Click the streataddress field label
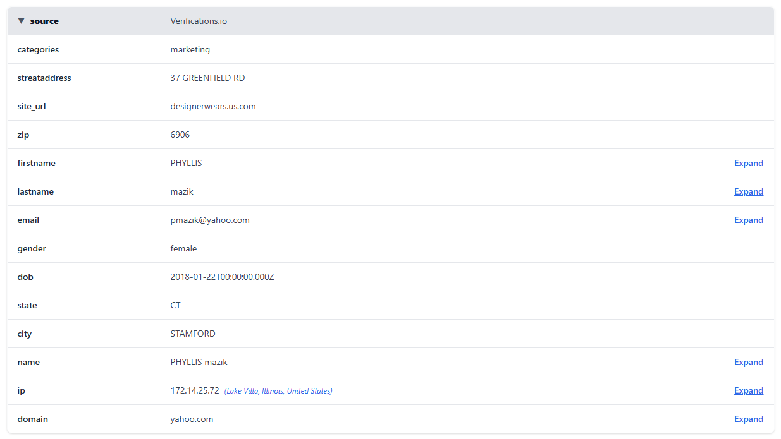Screen dimensions: 781x439 pyautogui.click(x=44, y=78)
